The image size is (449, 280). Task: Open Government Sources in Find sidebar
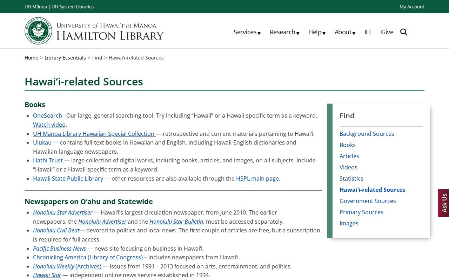click(368, 201)
